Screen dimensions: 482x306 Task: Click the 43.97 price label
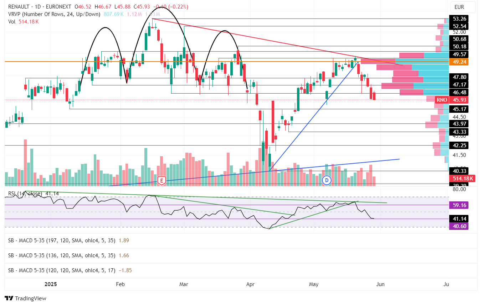pyautogui.click(x=460, y=123)
